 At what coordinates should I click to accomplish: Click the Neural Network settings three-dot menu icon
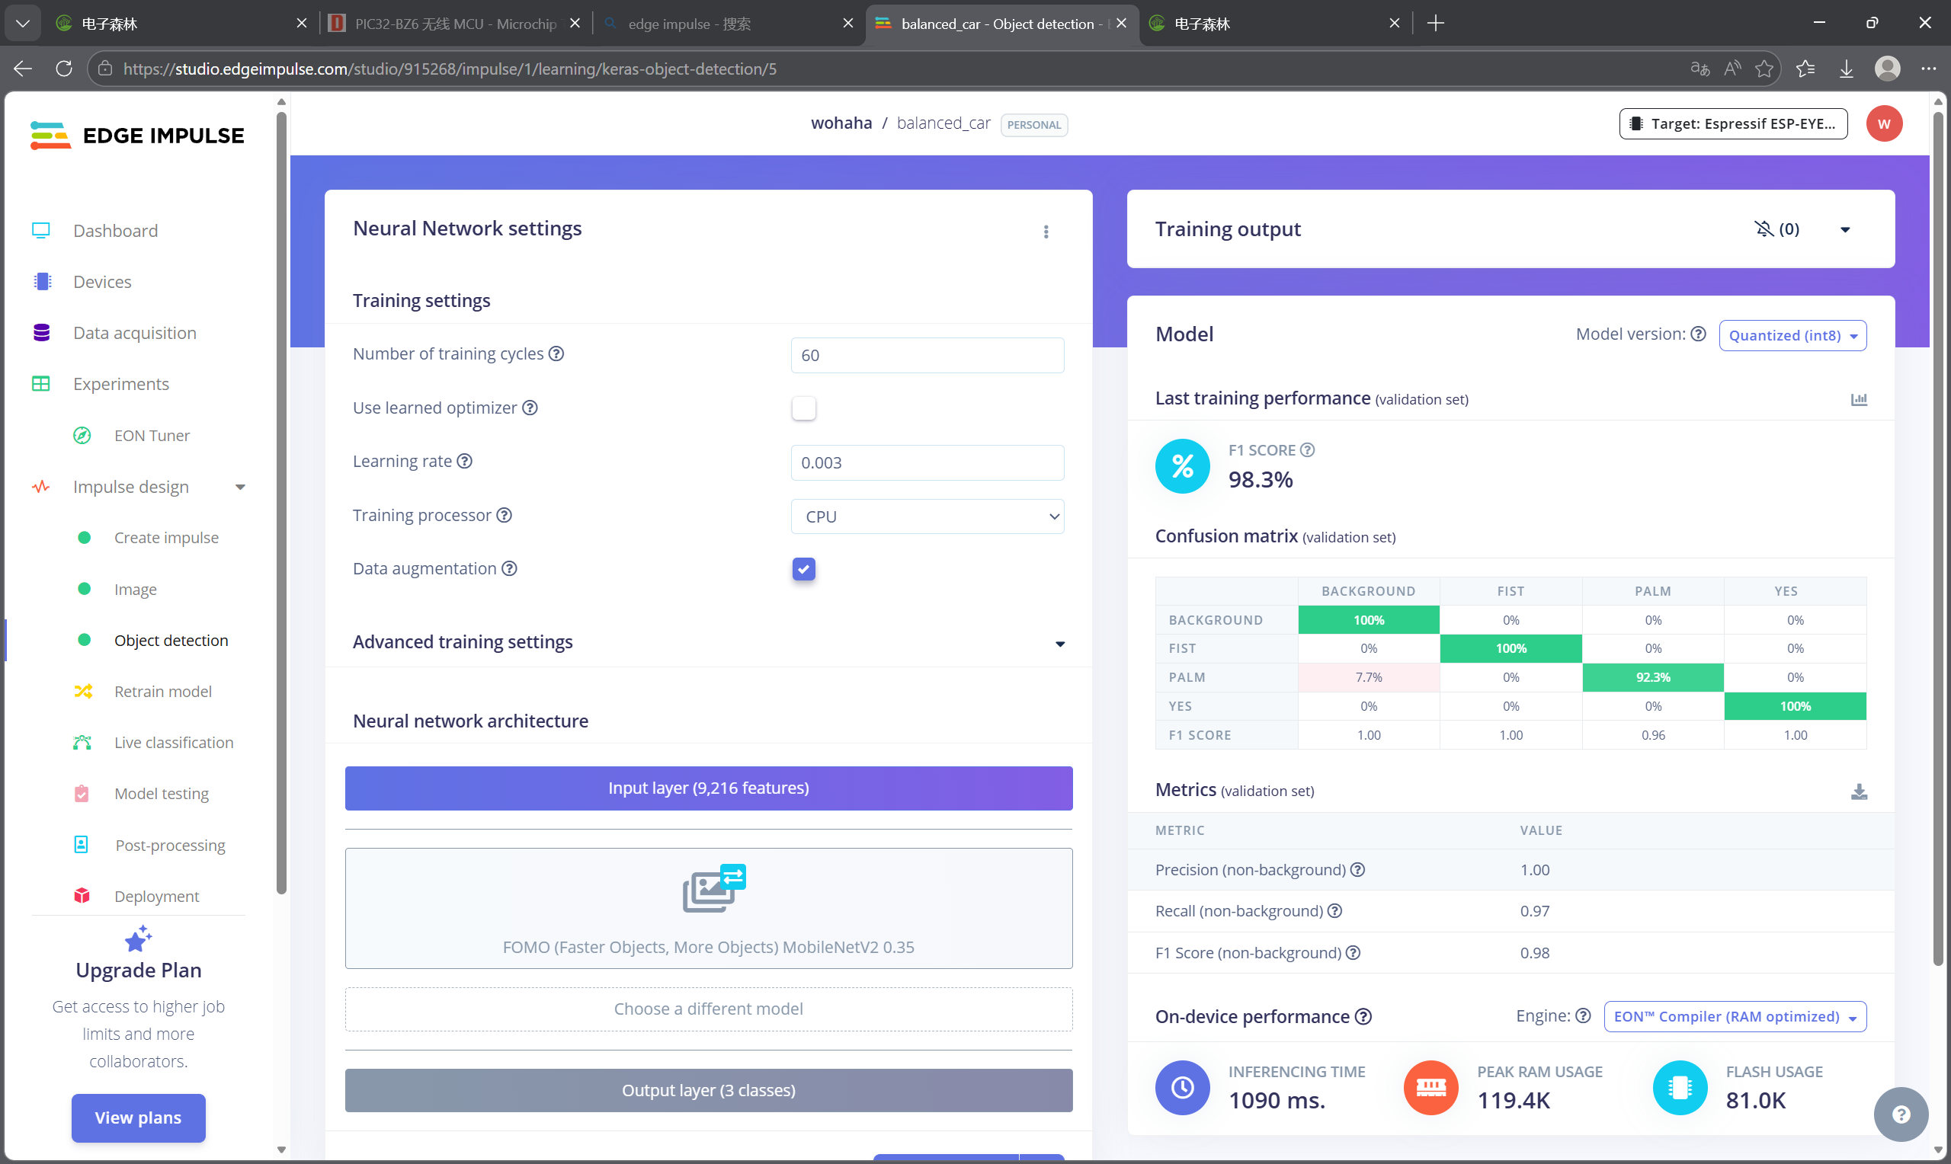(x=1046, y=232)
